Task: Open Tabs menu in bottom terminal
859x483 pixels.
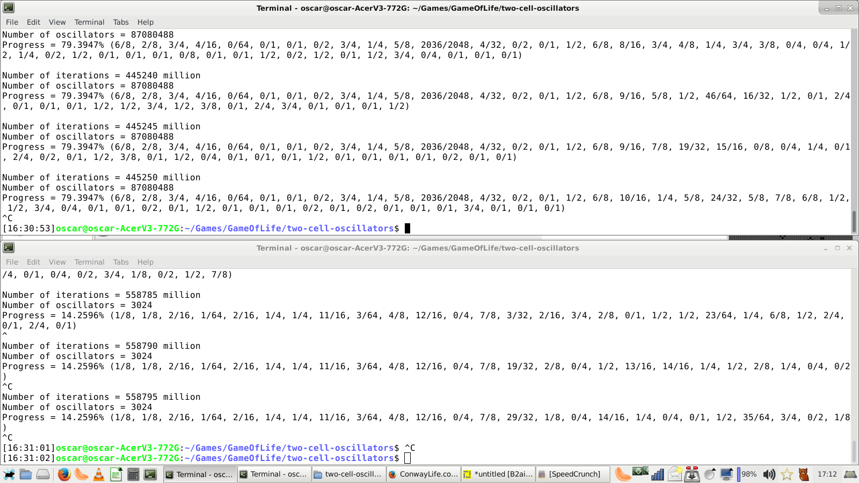Action: [x=121, y=262]
